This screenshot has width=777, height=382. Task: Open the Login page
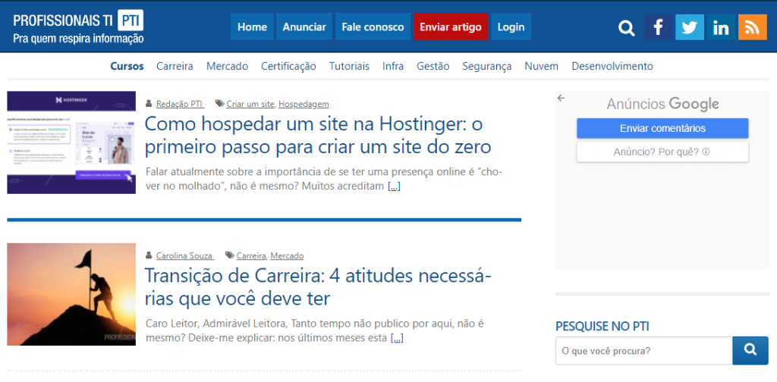click(511, 27)
